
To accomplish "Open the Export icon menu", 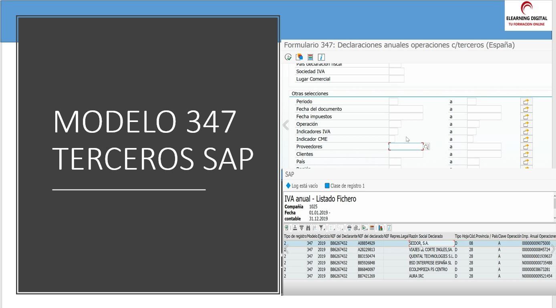I will (365, 228).
